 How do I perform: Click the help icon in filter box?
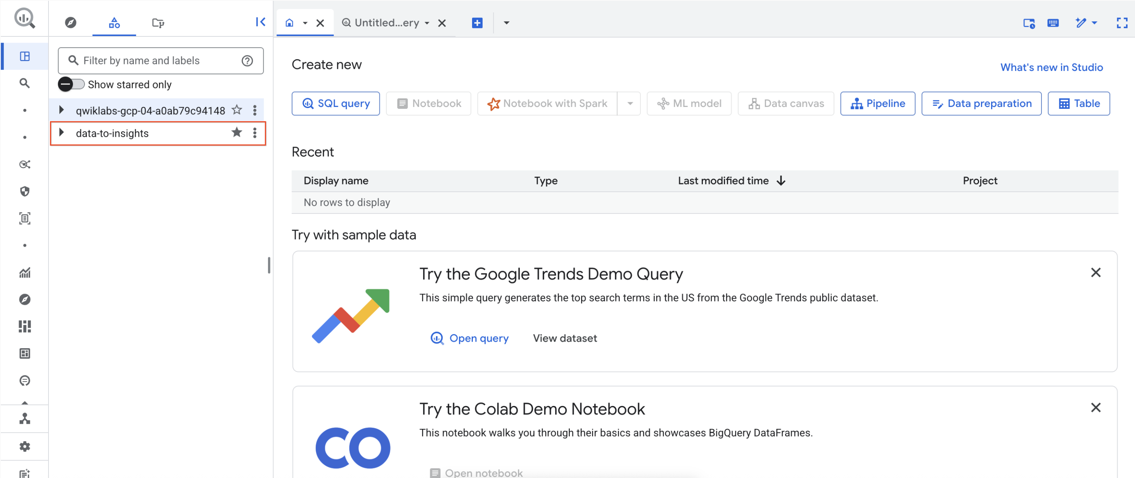coord(247,61)
